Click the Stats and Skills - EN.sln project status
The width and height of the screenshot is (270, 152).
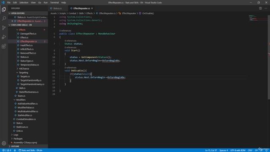[30, 150]
